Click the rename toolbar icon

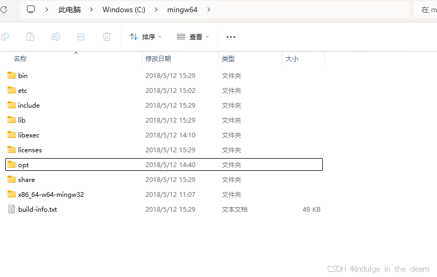click(x=56, y=37)
